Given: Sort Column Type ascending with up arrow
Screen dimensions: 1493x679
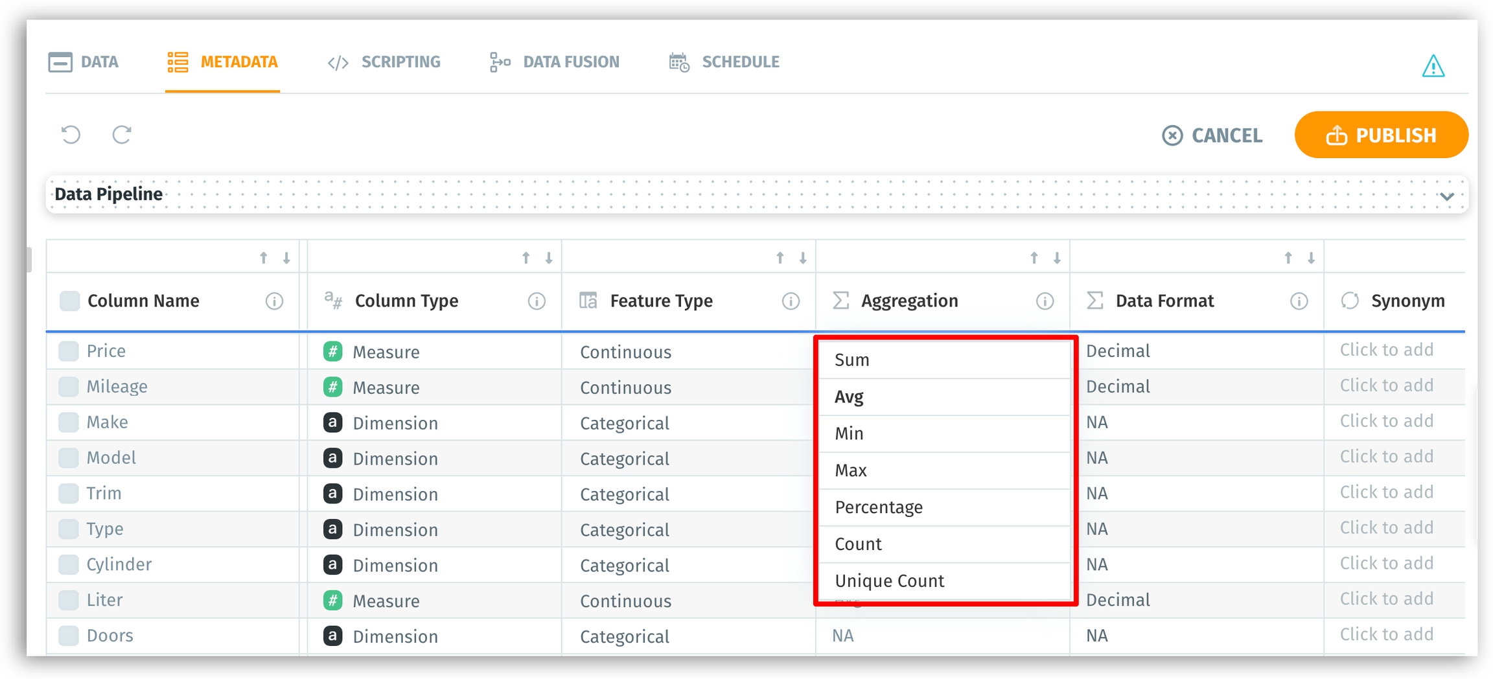Looking at the screenshot, I should point(526,259).
